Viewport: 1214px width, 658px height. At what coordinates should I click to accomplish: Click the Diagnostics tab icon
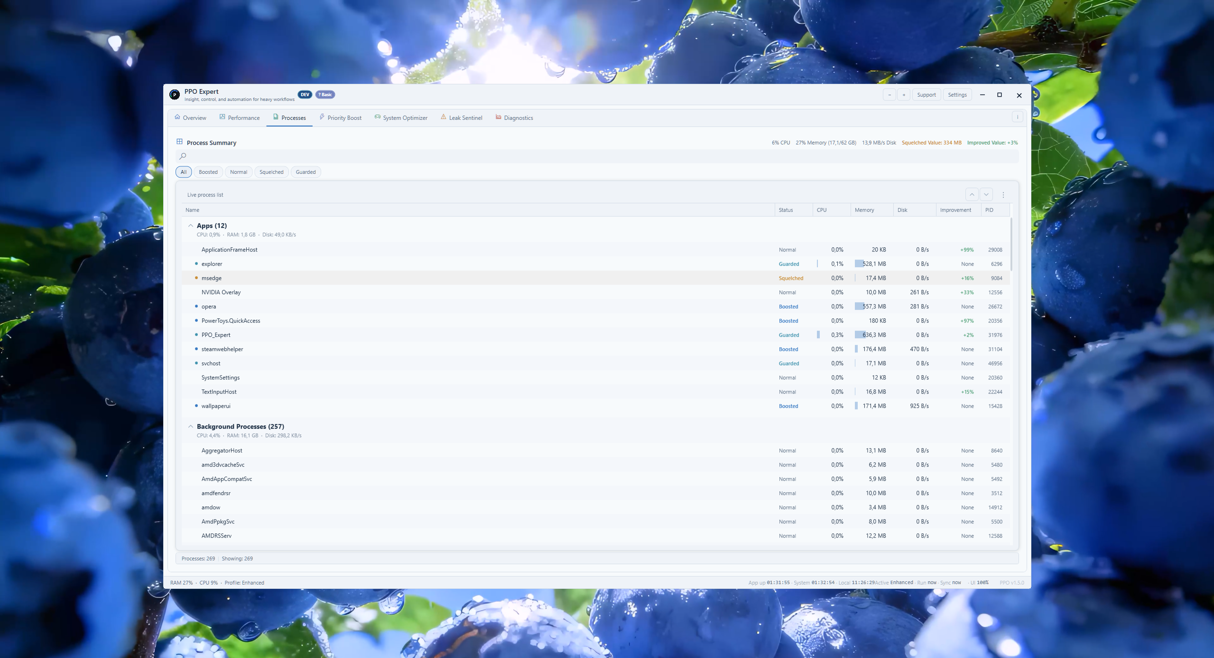tap(498, 117)
